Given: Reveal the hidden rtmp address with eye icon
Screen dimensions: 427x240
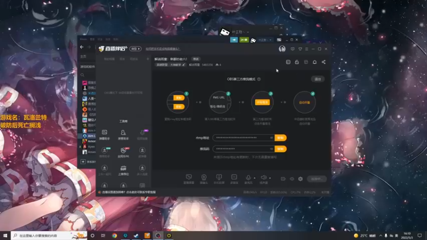Looking at the screenshot, I should tap(272, 138).
